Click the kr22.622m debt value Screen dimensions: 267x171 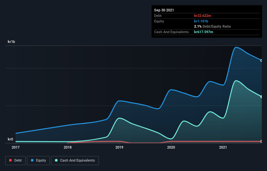click(203, 16)
